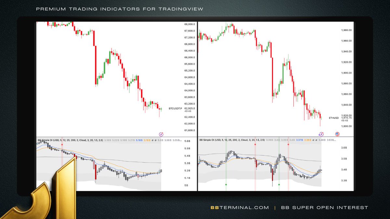Click the 3.3B open interest axis label

click(344, 180)
